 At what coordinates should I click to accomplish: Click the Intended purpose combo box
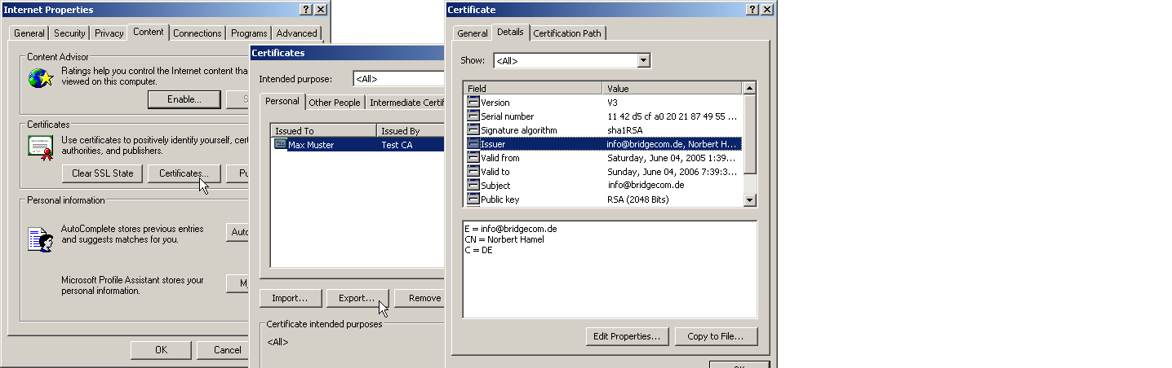click(x=398, y=79)
